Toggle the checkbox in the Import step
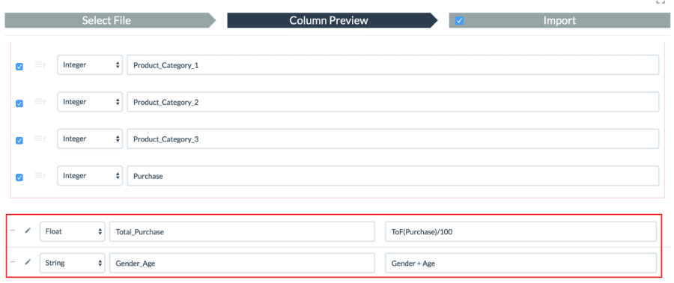 coord(460,21)
